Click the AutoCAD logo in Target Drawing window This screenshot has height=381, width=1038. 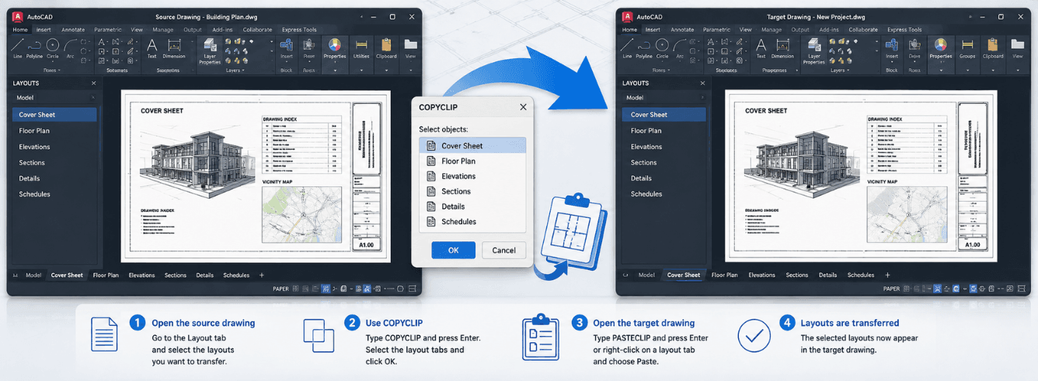(626, 16)
